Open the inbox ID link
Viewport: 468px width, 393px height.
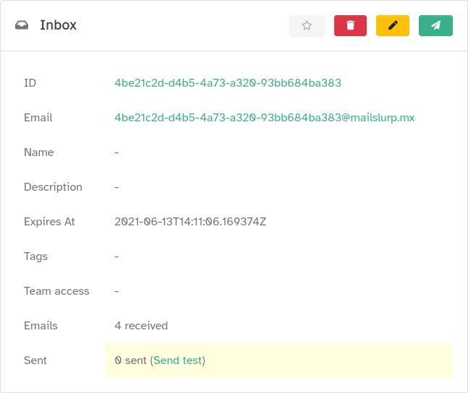(228, 83)
